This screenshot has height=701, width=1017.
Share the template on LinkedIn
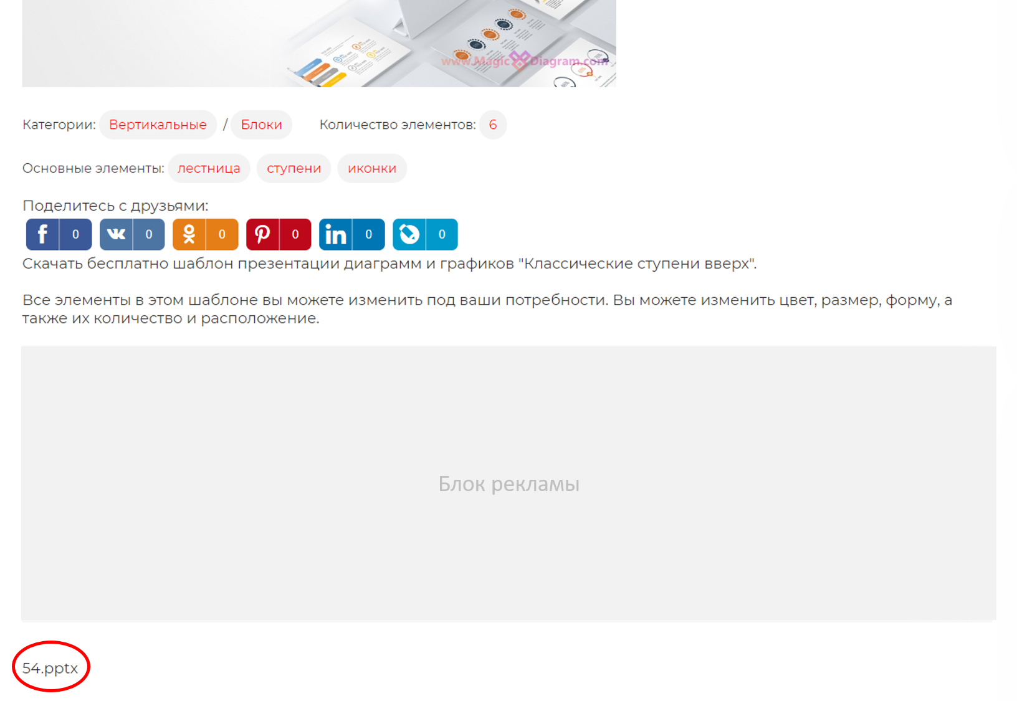[335, 234]
